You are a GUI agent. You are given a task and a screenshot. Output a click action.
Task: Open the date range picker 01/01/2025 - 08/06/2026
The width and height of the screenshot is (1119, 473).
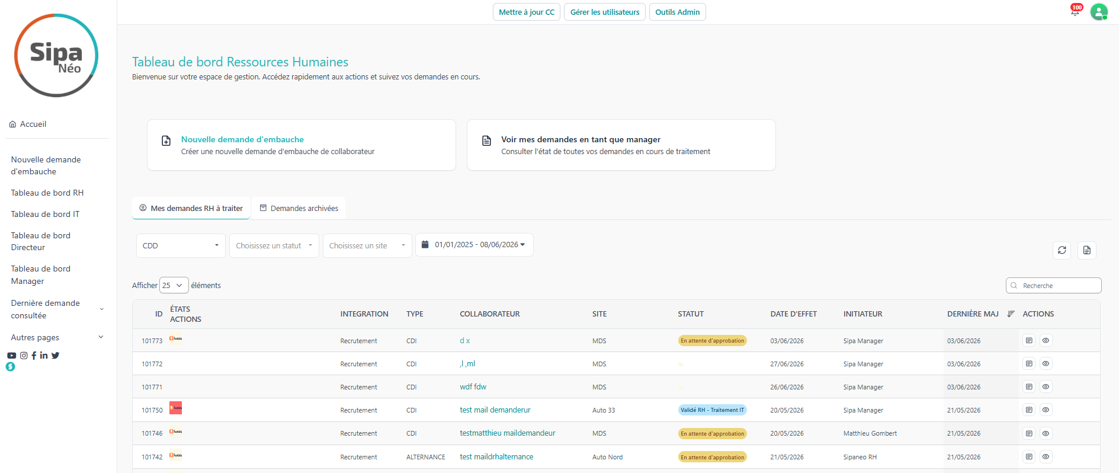474,245
